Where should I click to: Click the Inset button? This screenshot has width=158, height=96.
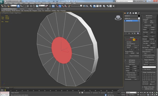click(135, 68)
